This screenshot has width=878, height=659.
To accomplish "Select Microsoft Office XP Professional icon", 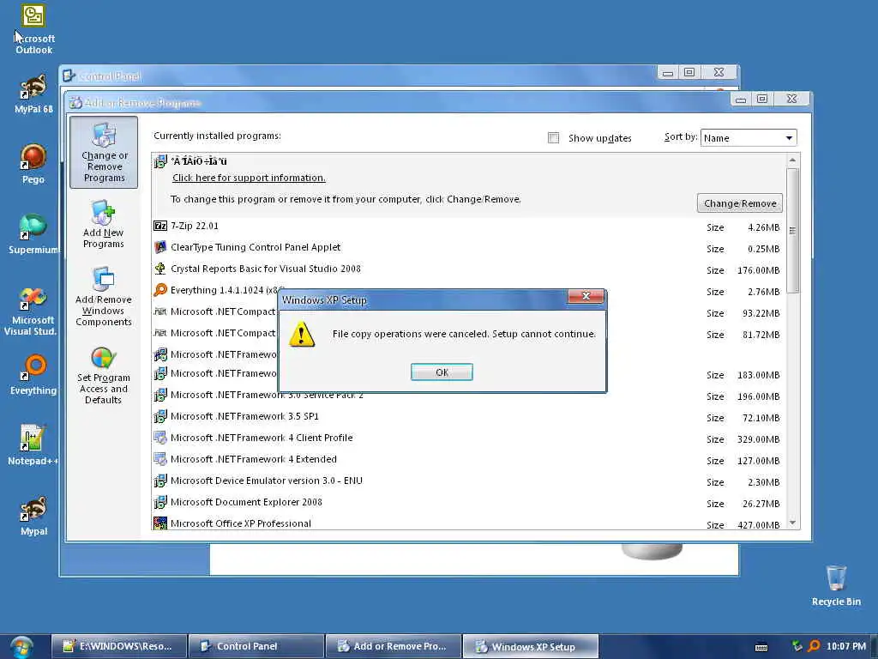I will (x=160, y=523).
